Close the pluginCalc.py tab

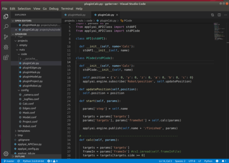pos(117,15)
